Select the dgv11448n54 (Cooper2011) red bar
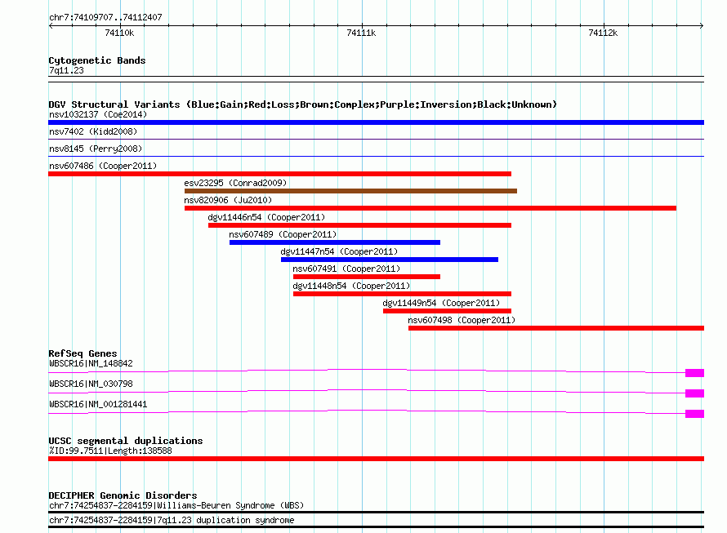The image size is (727, 533). point(402,294)
